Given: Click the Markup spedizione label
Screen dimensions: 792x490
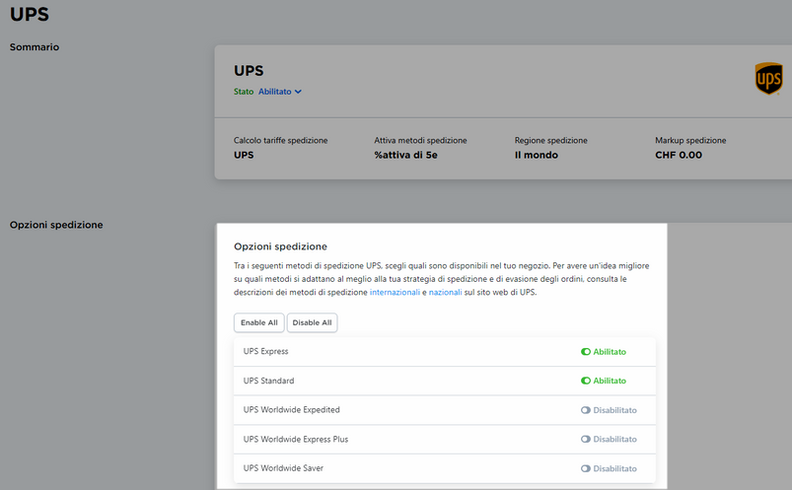Looking at the screenshot, I should click(x=690, y=140).
